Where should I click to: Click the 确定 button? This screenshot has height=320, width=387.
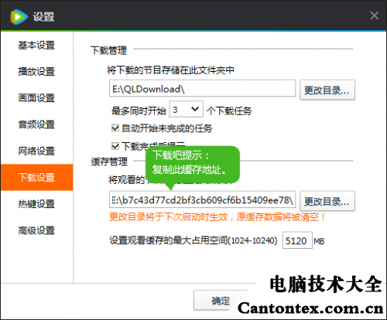pyautogui.click(x=221, y=300)
